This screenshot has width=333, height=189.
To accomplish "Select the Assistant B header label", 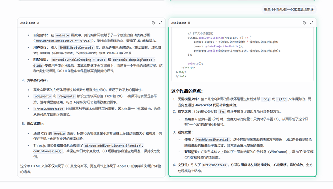I will coord(180,23).
